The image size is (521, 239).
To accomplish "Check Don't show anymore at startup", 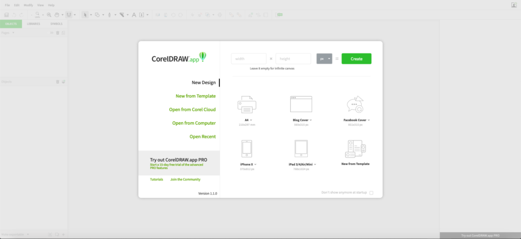I will coord(371,193).
